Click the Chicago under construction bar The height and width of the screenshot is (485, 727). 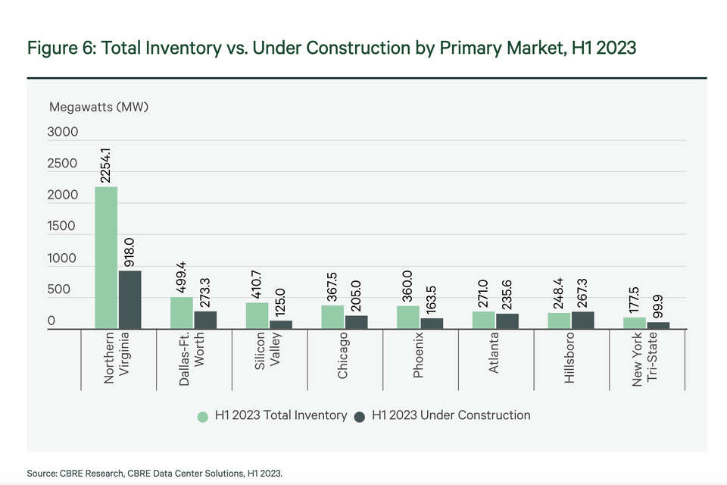[356, 323]
